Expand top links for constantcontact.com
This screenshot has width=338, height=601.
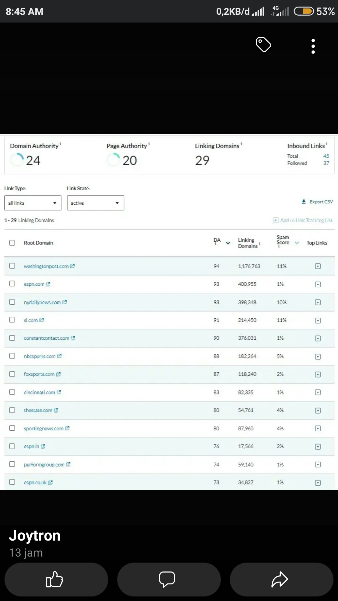pyautogui.click(x=318, y=338)
